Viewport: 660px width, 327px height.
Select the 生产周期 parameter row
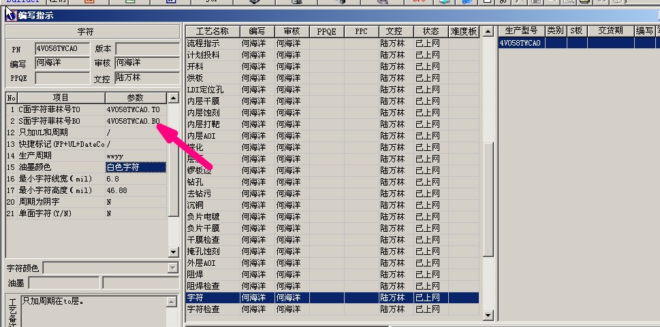87,156
